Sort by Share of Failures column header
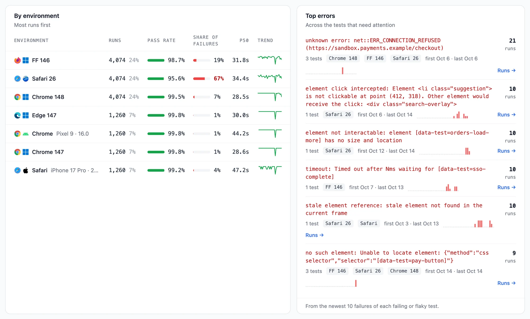The height and width of the screenshot is (319, 530). pos(206,40)
